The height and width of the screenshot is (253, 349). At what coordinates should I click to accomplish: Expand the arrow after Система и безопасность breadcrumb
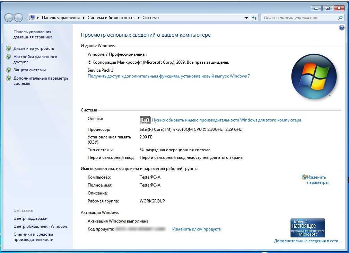point(138,18)
